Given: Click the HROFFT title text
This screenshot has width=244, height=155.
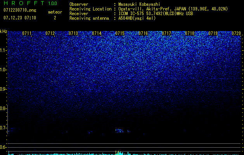Looking at the screenshot, I should tap(24, 3).
